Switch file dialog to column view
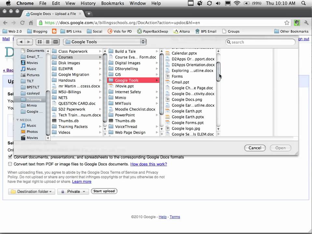The height and width of the screenshot is (234, 312). pos(56,42)
